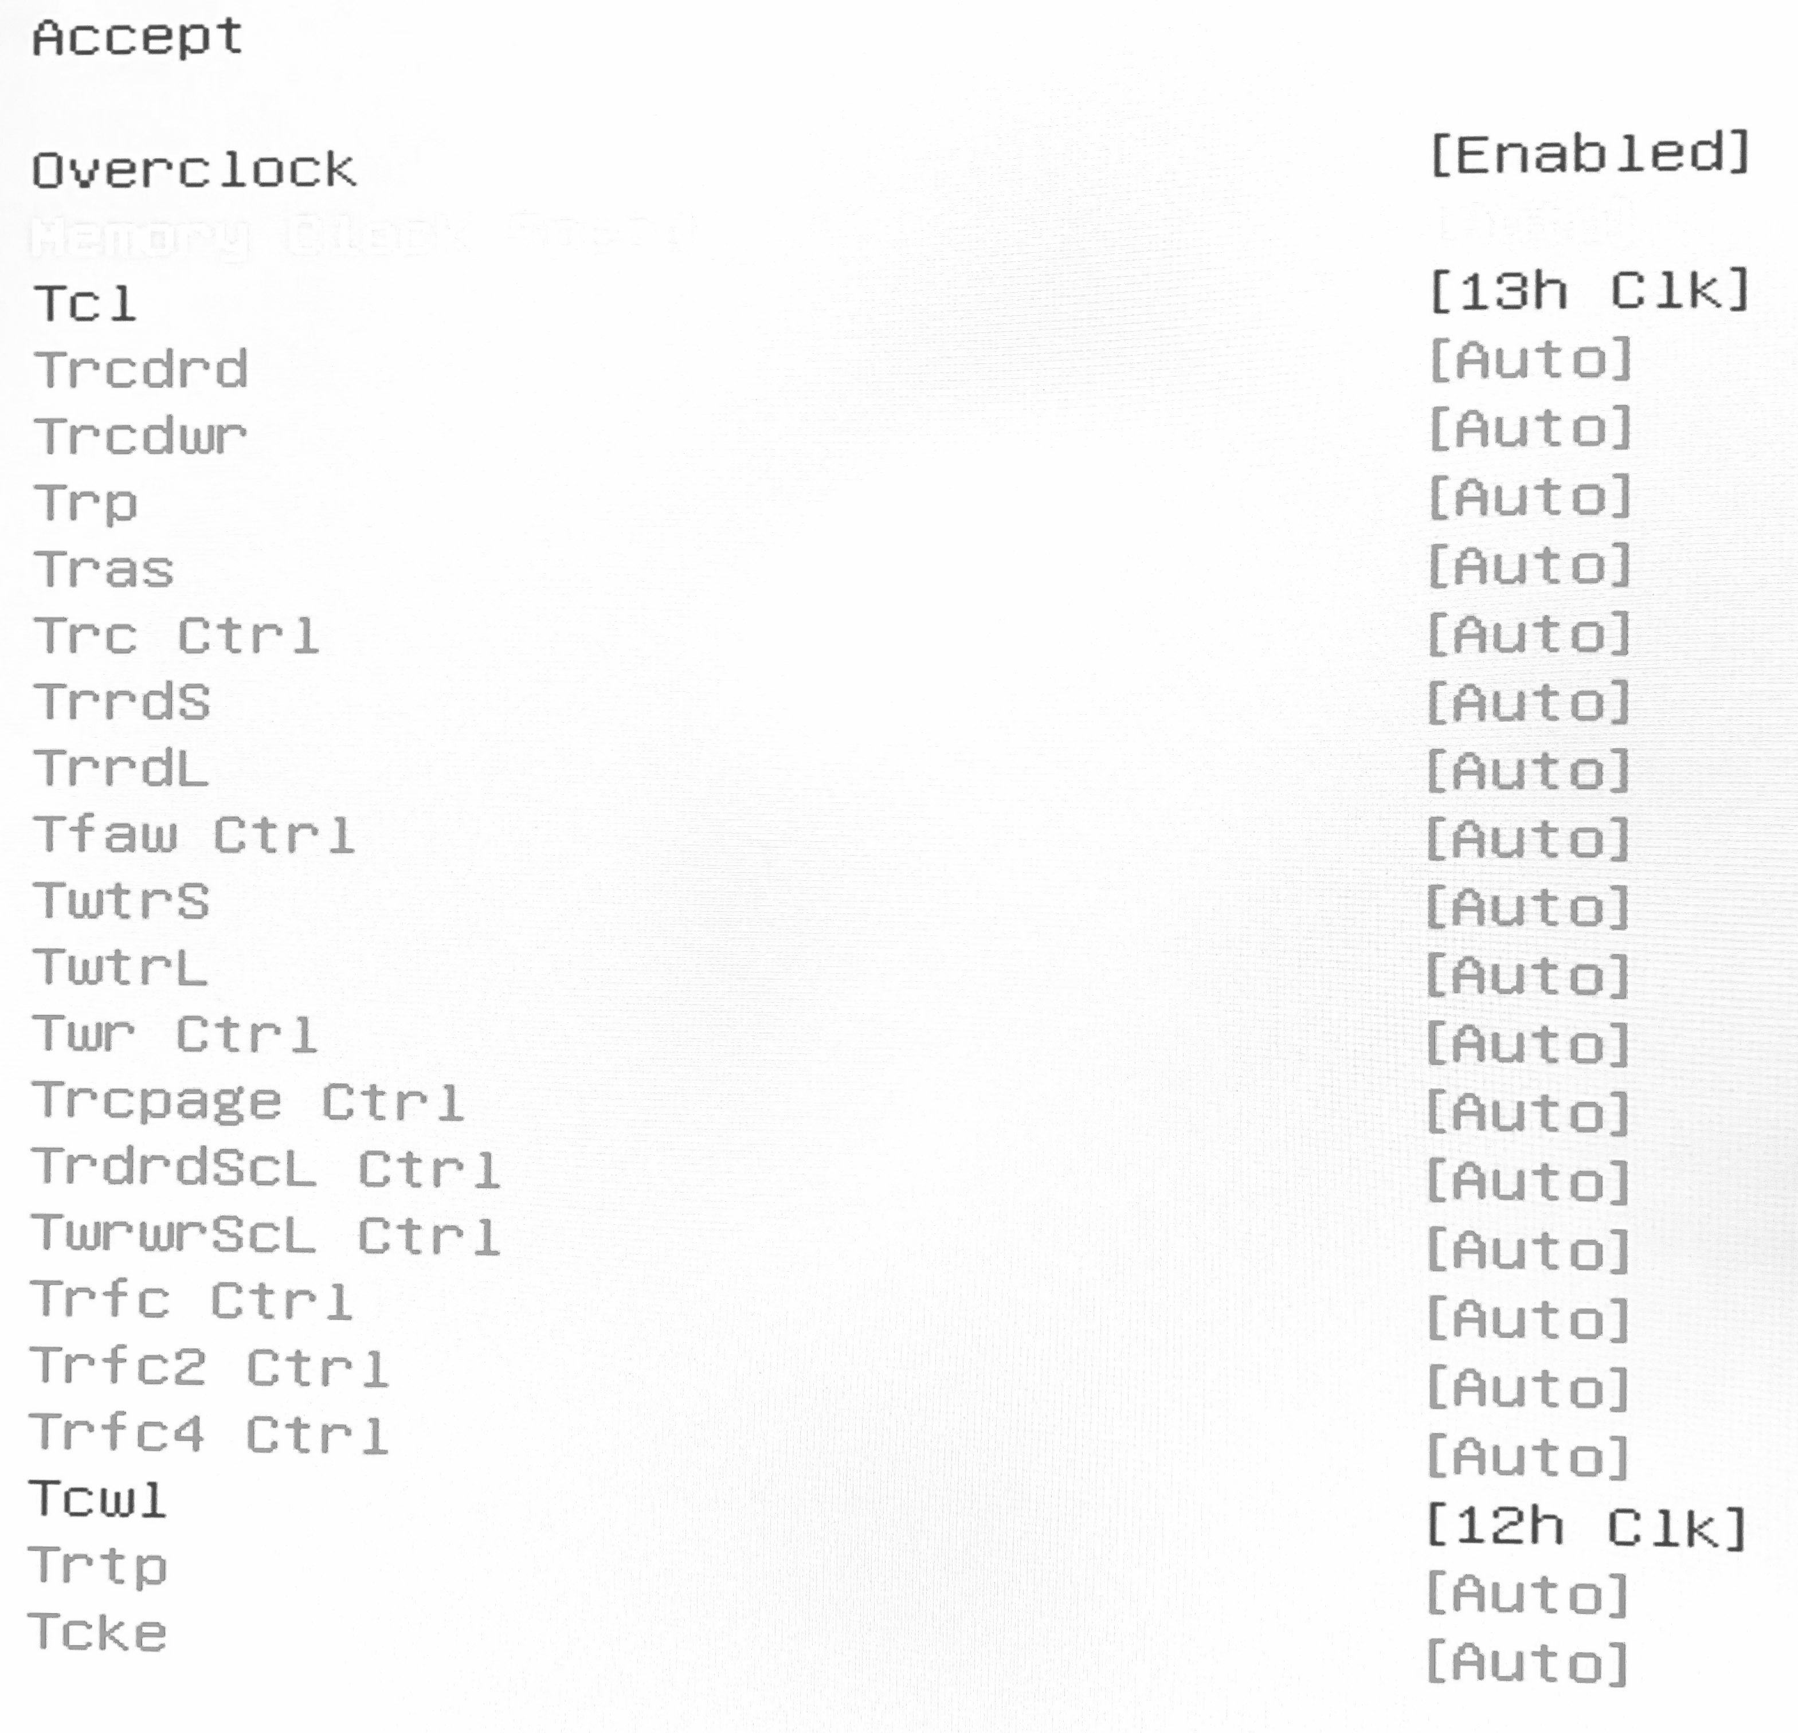Toggle the Overclock [Enabled] setting
Image resolution: width=1798 pixels, height=1733 pixels.
[x=1590, y=154]
